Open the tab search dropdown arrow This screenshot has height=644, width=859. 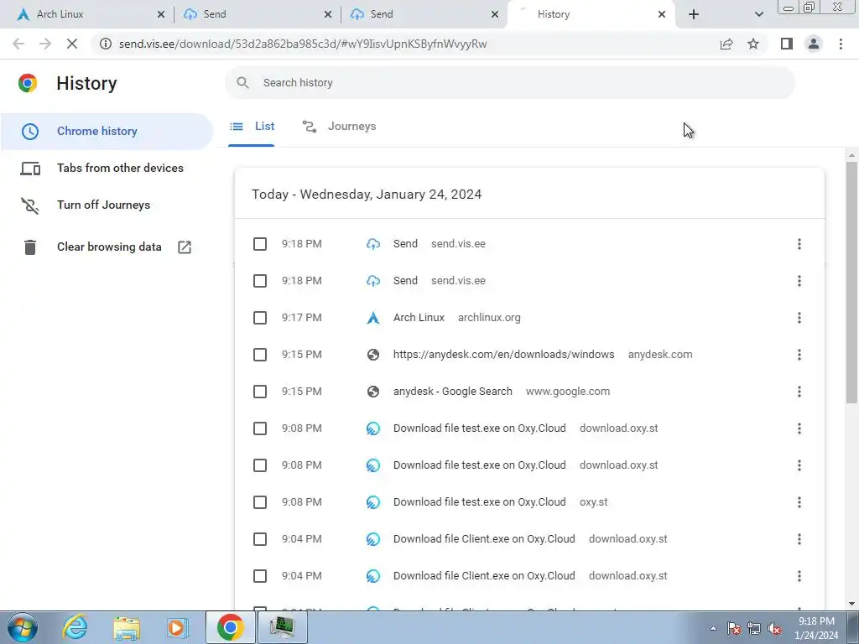[x=758, y=14]
